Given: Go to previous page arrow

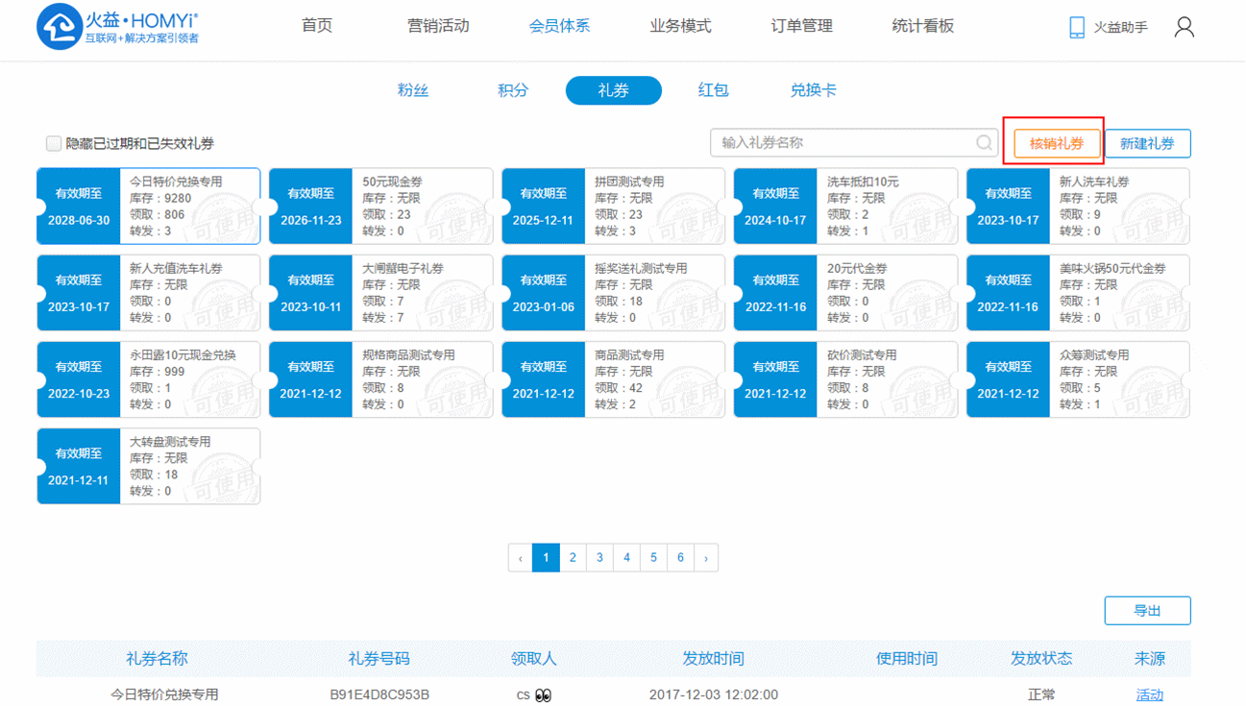Looking at the screenshot, I should [521, 558].
